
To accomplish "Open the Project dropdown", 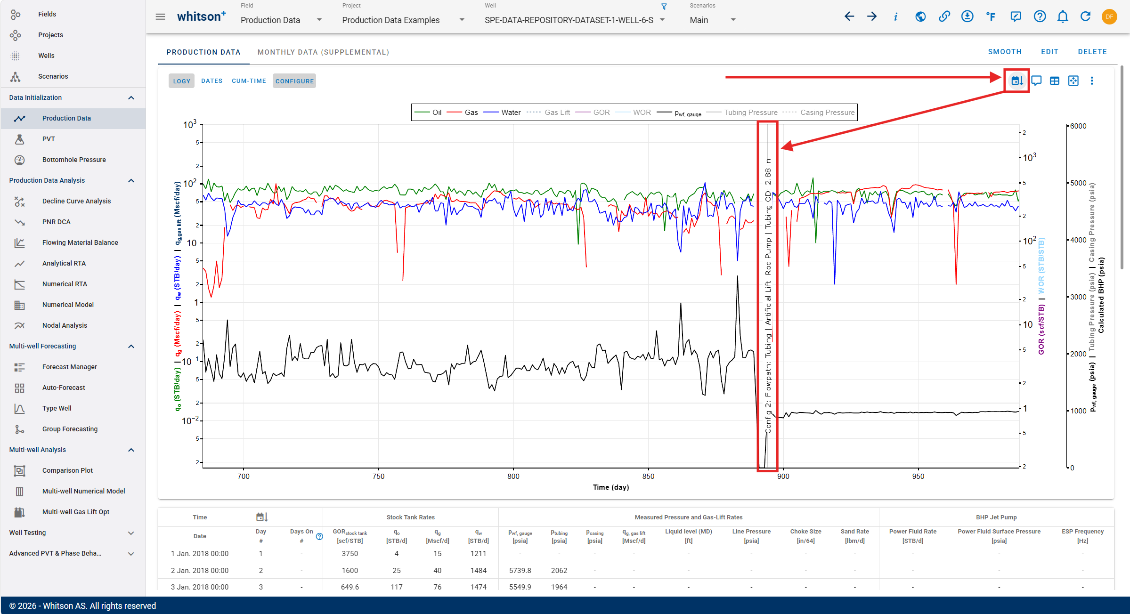I will click(403, 20).
